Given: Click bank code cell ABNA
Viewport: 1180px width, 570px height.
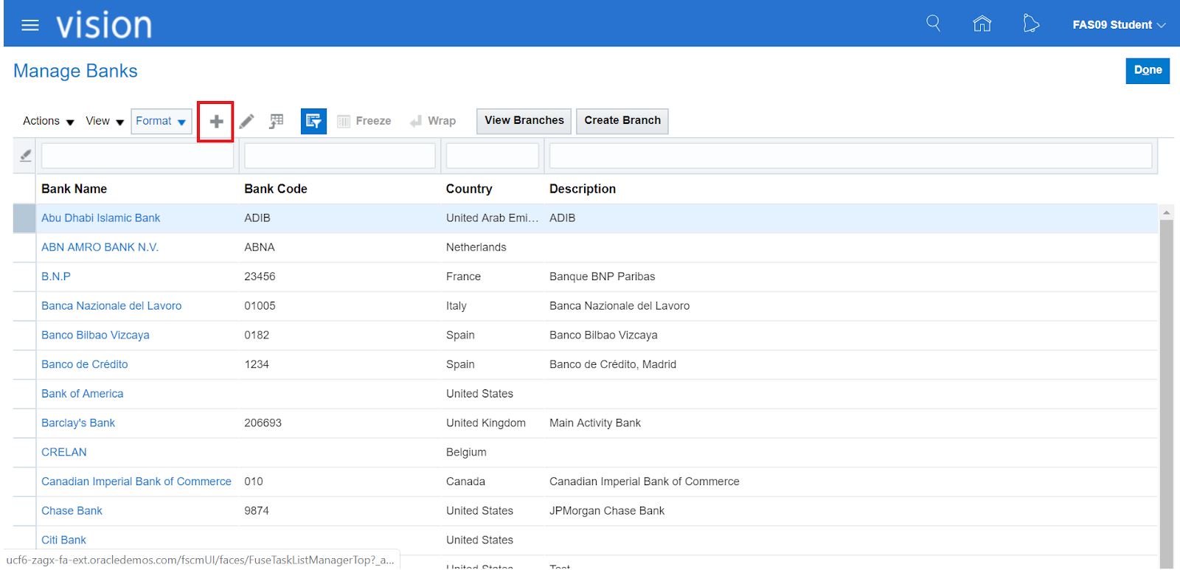Looking at the screenshot, I should tap(259, 248).
